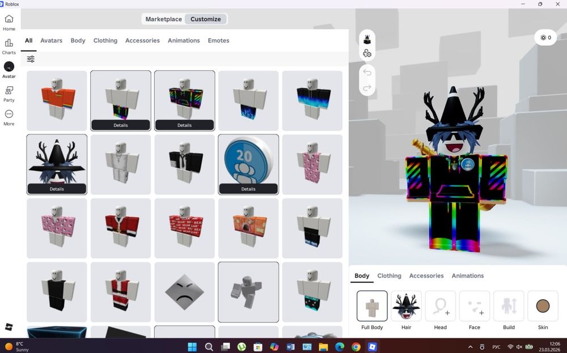Select the red BEAR text shirt
Screen dimensions: 567x353
pyautogui.click(x=184, y=228)
